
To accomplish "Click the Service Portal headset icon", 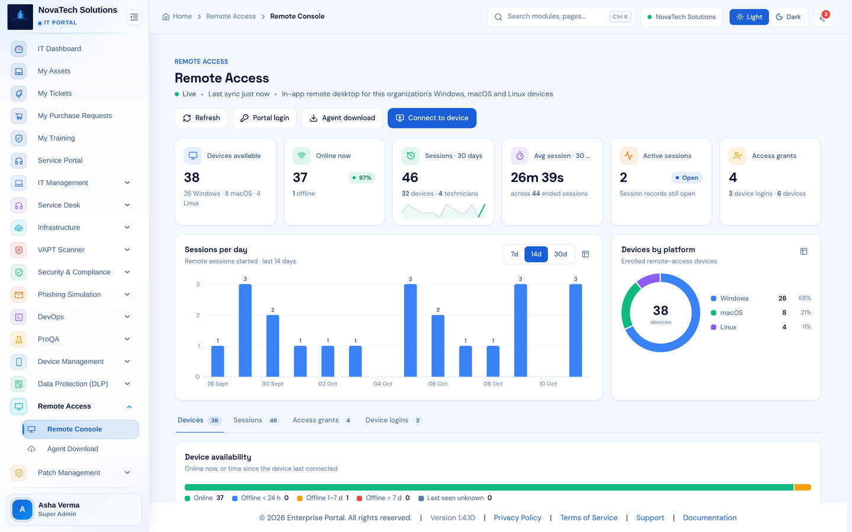I will (19, 161).
